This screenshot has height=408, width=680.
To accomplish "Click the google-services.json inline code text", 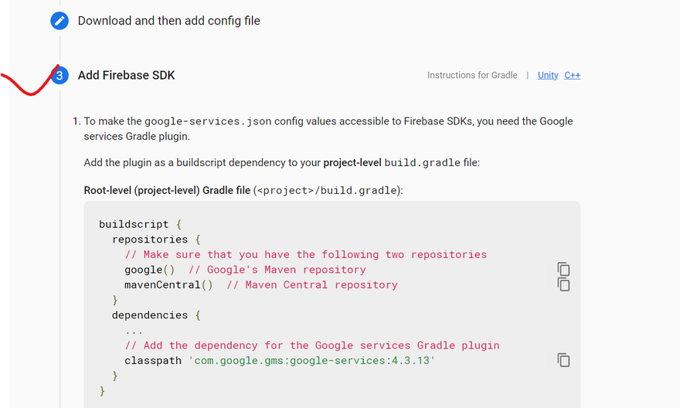I will (x=206, y=121).
